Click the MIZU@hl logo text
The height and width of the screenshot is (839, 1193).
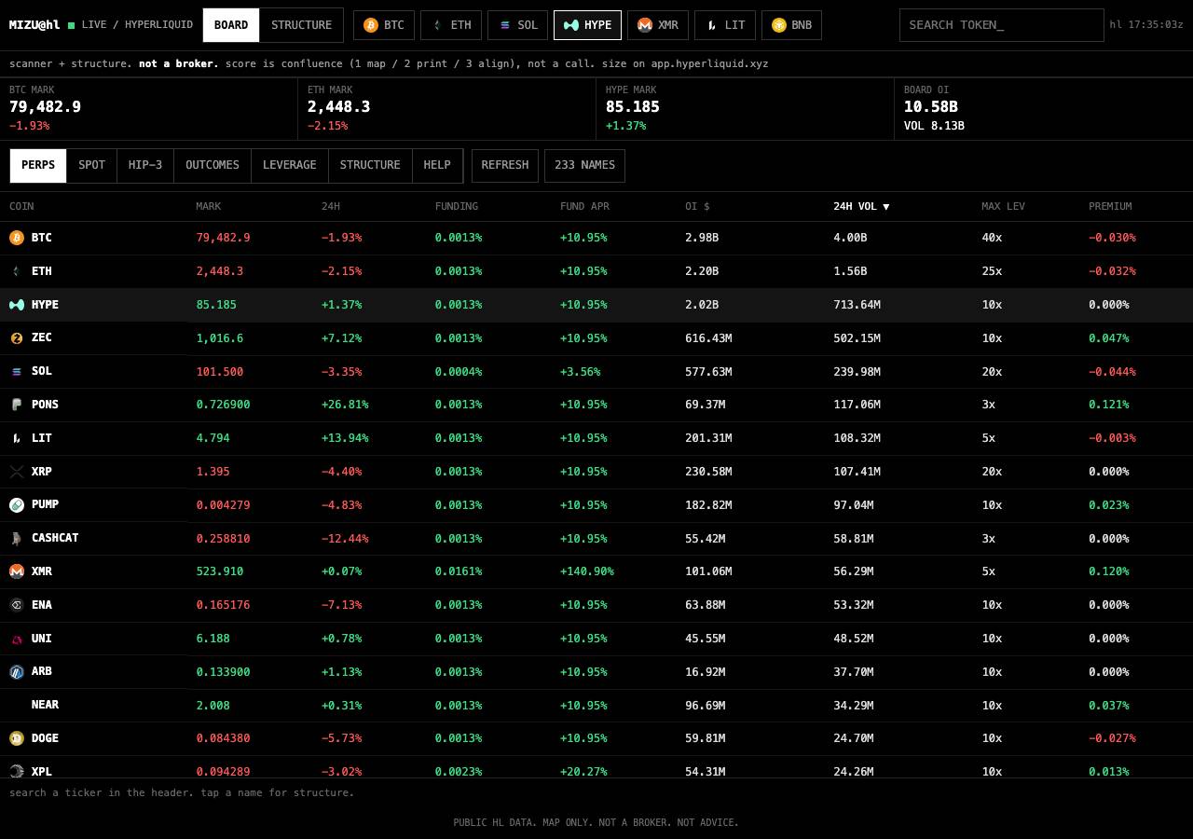[x=34, y=25]
